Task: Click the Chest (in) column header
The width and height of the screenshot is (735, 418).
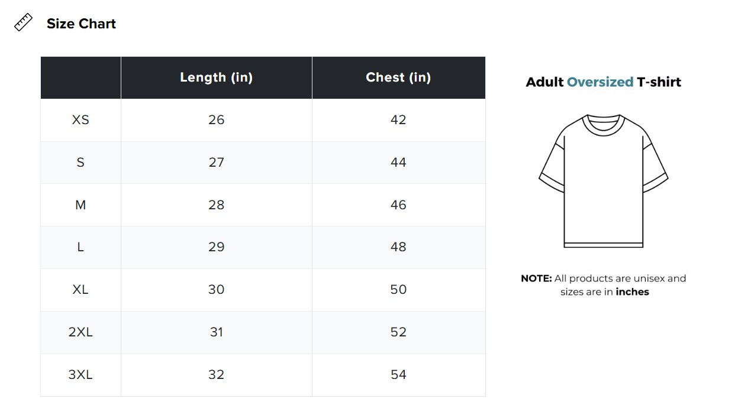Action: (398, 77)
